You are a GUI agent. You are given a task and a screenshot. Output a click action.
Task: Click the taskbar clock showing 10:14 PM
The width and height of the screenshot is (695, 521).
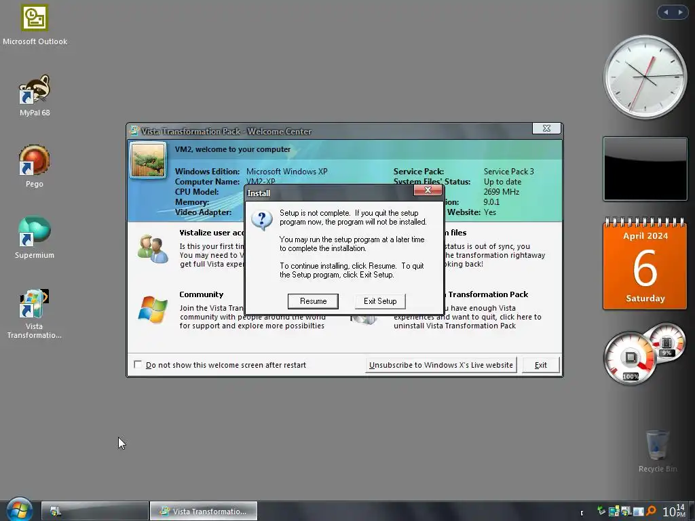click(x=675, y=511)
